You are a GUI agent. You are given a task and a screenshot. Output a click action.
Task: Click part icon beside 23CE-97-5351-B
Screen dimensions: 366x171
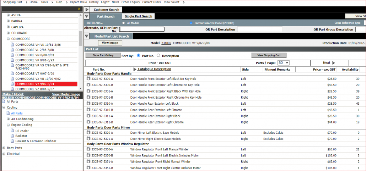(x=88, y=168)
